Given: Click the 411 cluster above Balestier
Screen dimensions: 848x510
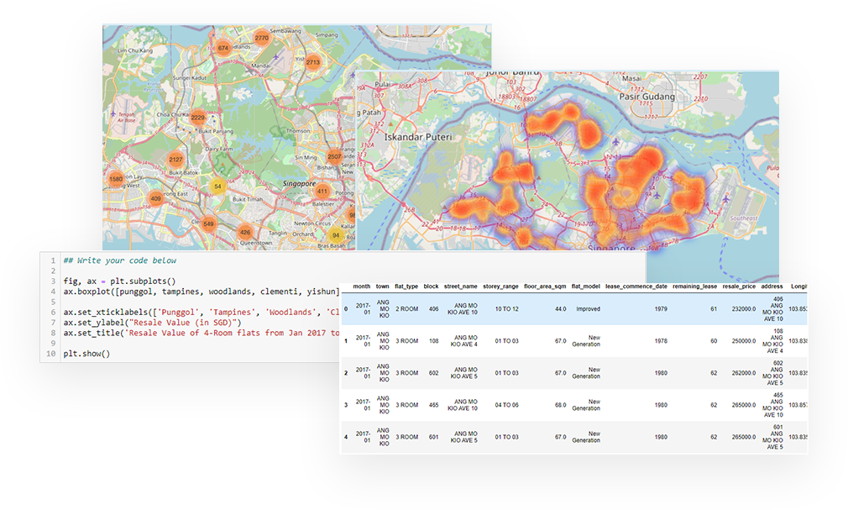Looking at the screenshot, I should [322, 191].
